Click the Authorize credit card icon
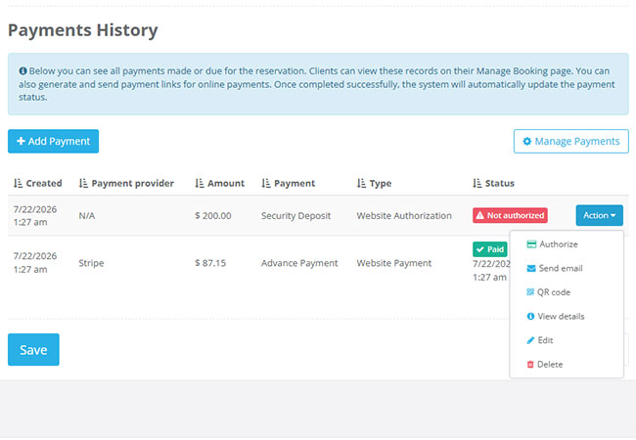636x440 pixels. 531,243
